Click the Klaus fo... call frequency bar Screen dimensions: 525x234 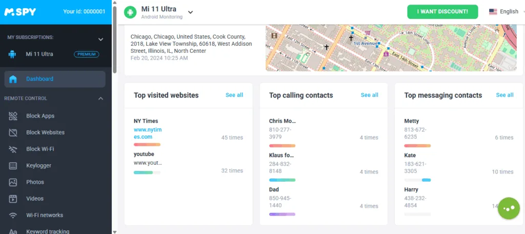[x=282, y=180]
